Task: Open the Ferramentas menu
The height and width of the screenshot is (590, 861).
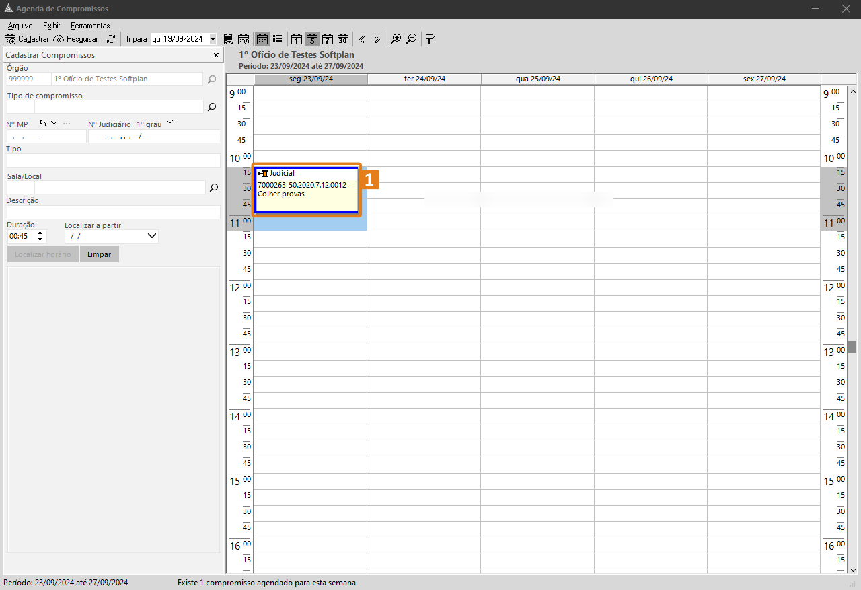Action: [x=90, y=26]
